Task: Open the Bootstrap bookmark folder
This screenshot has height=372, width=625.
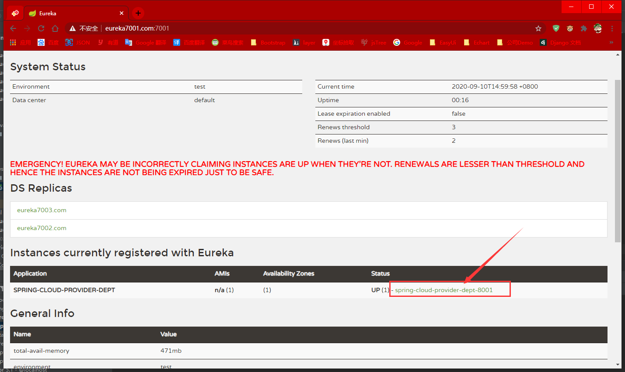Action: [x=268, y=42]
